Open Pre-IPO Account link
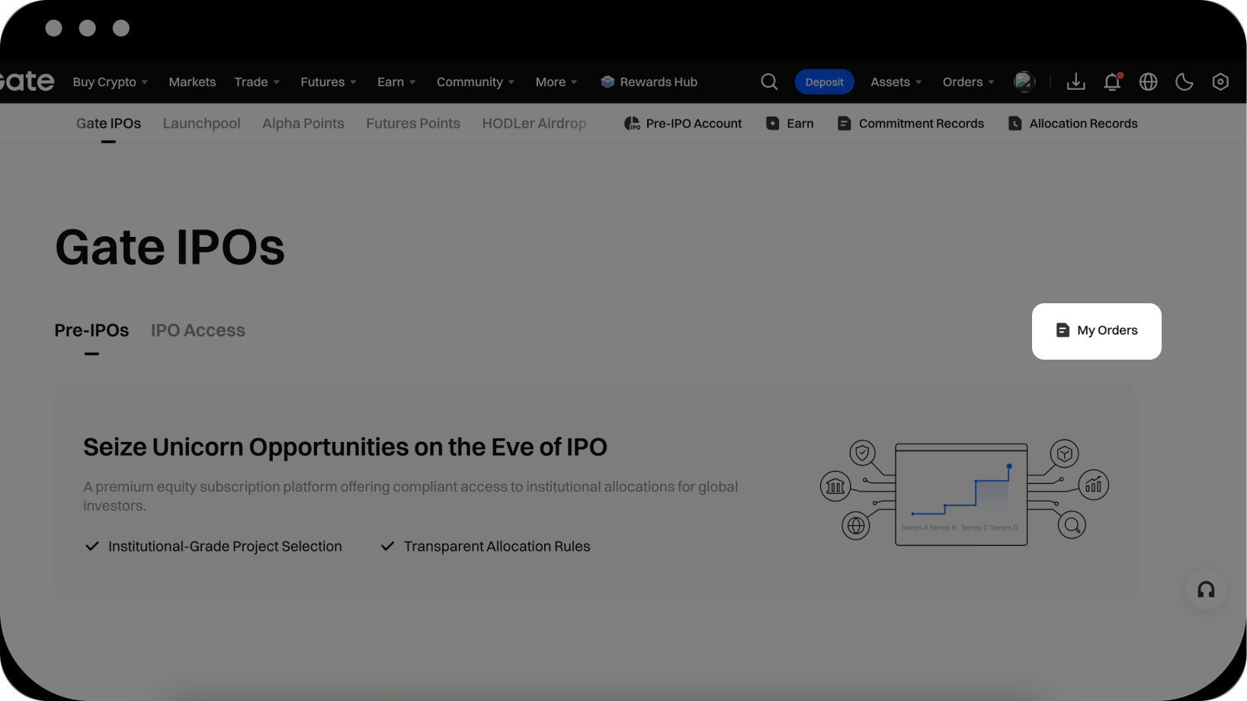Viewport: 1247px width, 701px height. [x=683, y=123]
